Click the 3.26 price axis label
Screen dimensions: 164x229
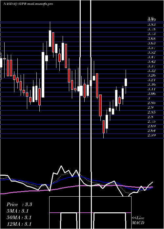click(x=152, y=75)
